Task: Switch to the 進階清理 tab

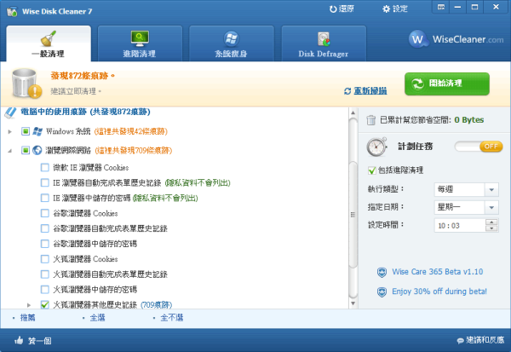Action: [x=140, y=43]
